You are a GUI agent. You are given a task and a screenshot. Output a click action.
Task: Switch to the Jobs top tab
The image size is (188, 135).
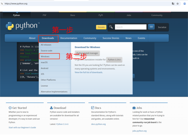point(129,15)
